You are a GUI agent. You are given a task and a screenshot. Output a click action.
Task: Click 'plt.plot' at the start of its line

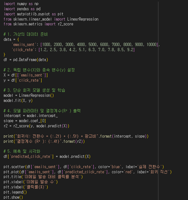pyautogui.click(x=11, y=172)
